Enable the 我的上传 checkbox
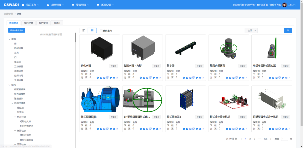The width and height of the screenshot is (303, 148). (101, 31)
